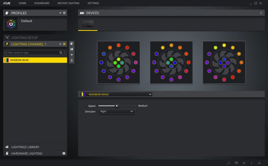268x166 pixels.
Task: Click the Hardware Lighting info icon
Action: point(64,153)
